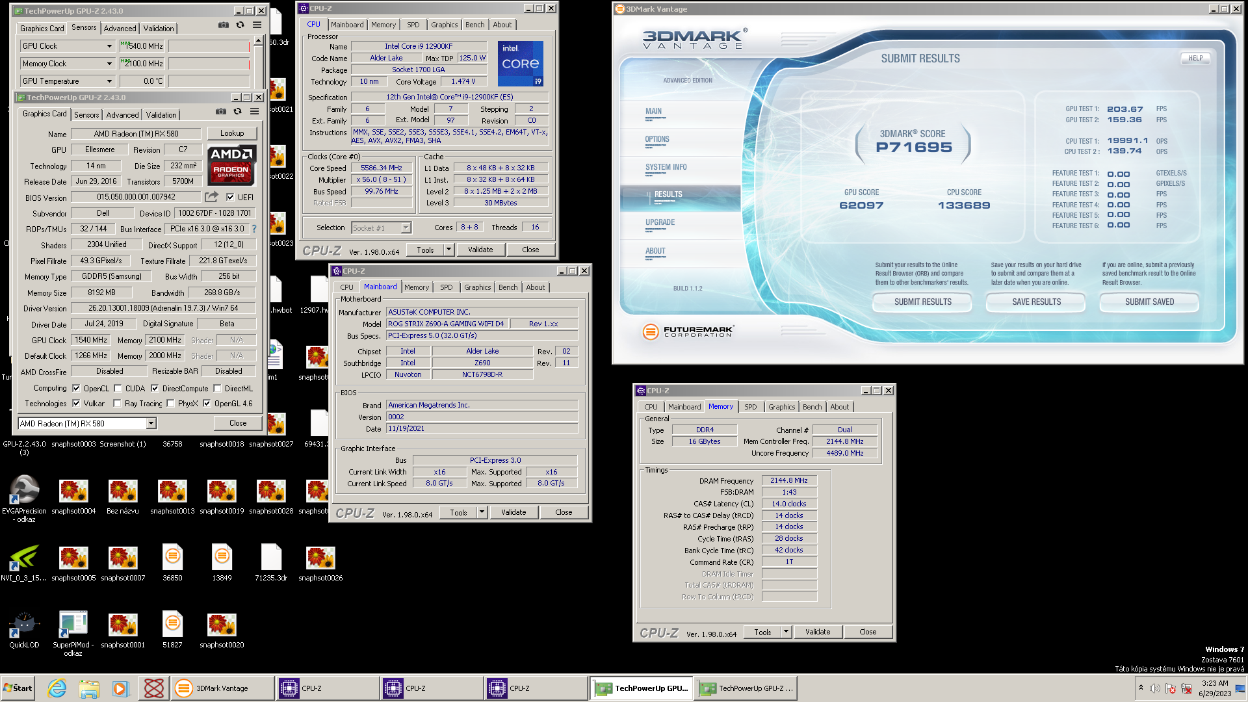Click the camera icon in the rear GPU-Z Sensors window
This screenshot has height=702, width=1248.
point(224,25)
